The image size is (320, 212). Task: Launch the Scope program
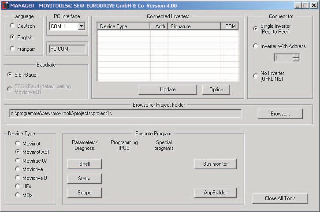(x=85, y=193)
